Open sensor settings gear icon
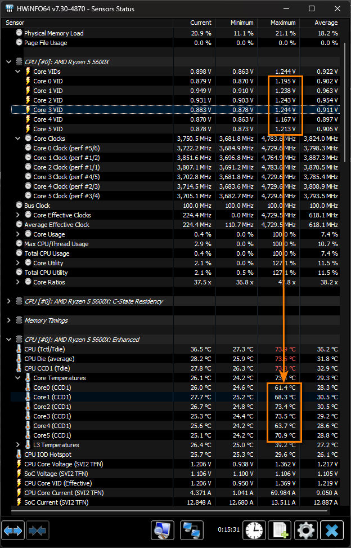This screenshot has width=351, height=548. [305, 530]
